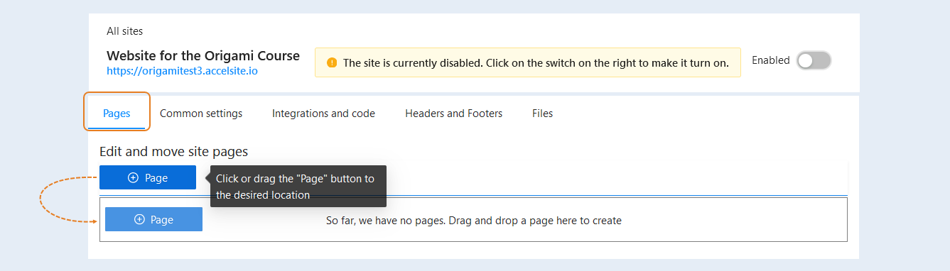The width and height of the screenshot is (950, 271).
Task: Go to the Headers and Footers tab
Action: tap(454, 114)
